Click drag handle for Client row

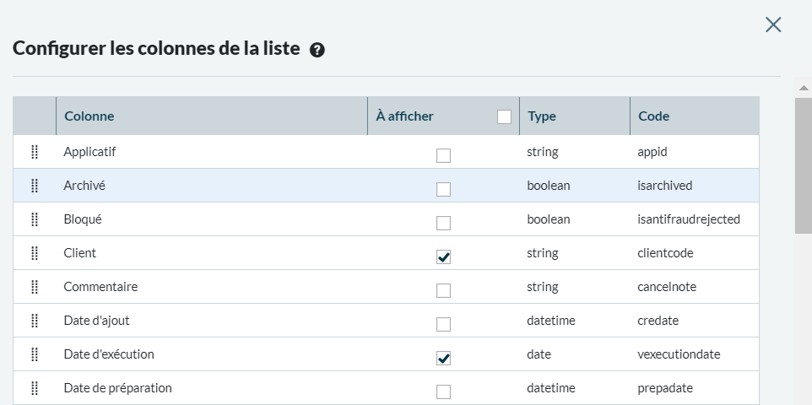point(35,253)
